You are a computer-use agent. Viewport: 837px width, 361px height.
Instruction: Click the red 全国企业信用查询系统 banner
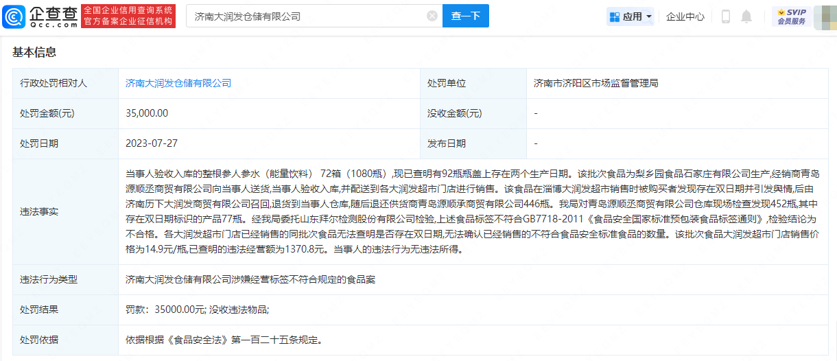(128, 16)
